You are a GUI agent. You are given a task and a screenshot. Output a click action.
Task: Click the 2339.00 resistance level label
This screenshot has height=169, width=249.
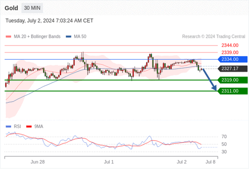[230, 52]
